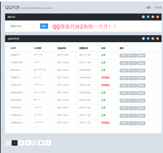Open 首页 breadcrumb link

pos(149,8)
